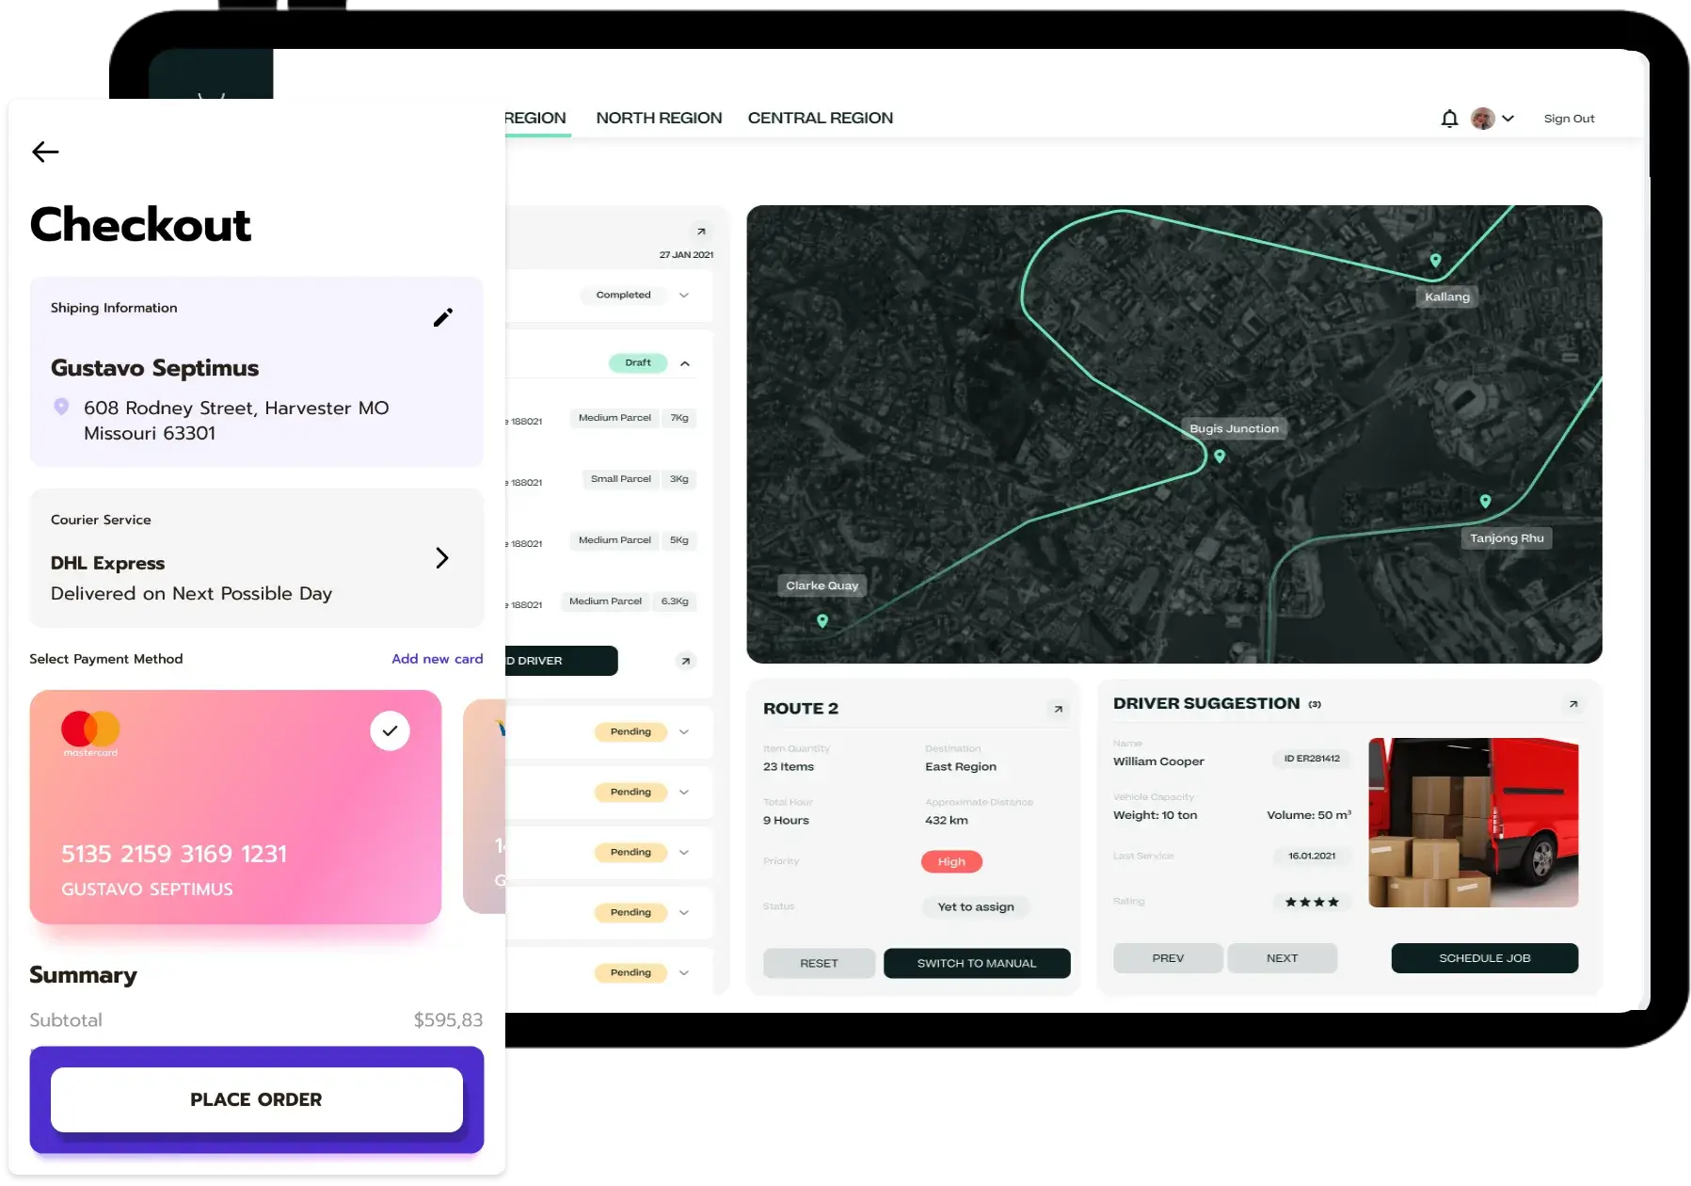Click the DHL Express courier name
This screenshot has height=1186, width=1691.
(108, 563)
